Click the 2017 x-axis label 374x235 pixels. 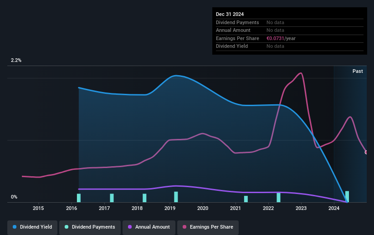pyautogui.click(x=104, y=208)
